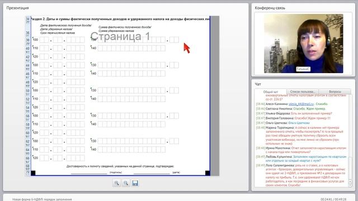Click the ТатьянаС name label on the video

pos(303,69)
